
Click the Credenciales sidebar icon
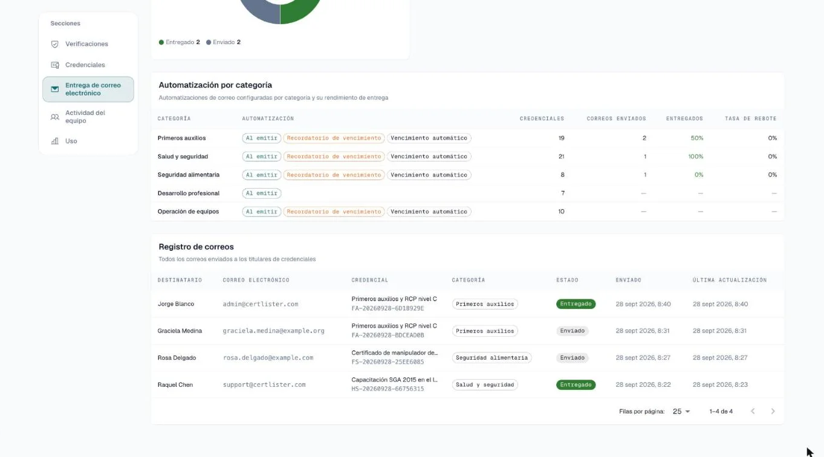55,65
